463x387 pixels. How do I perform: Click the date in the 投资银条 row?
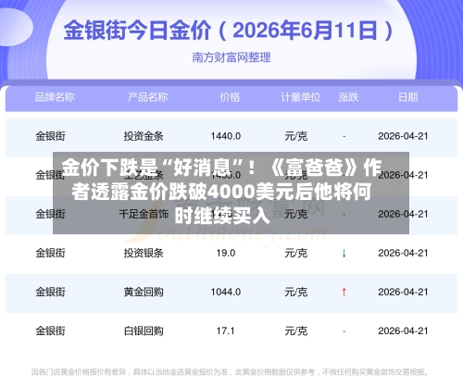point(403,253)
